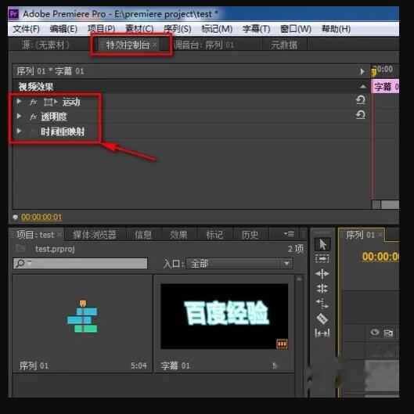Open the 帮助(H) menu
The width and height of the screenshot is (414, 414).
[336, 29]
